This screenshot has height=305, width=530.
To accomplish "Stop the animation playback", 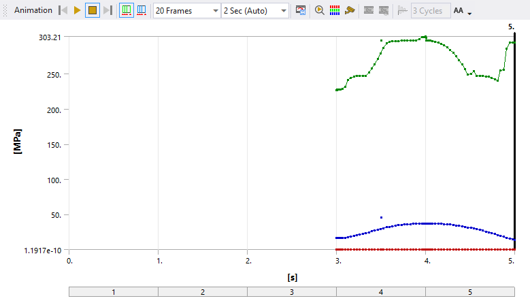I will pyautogui.click(x=93, y=10).
